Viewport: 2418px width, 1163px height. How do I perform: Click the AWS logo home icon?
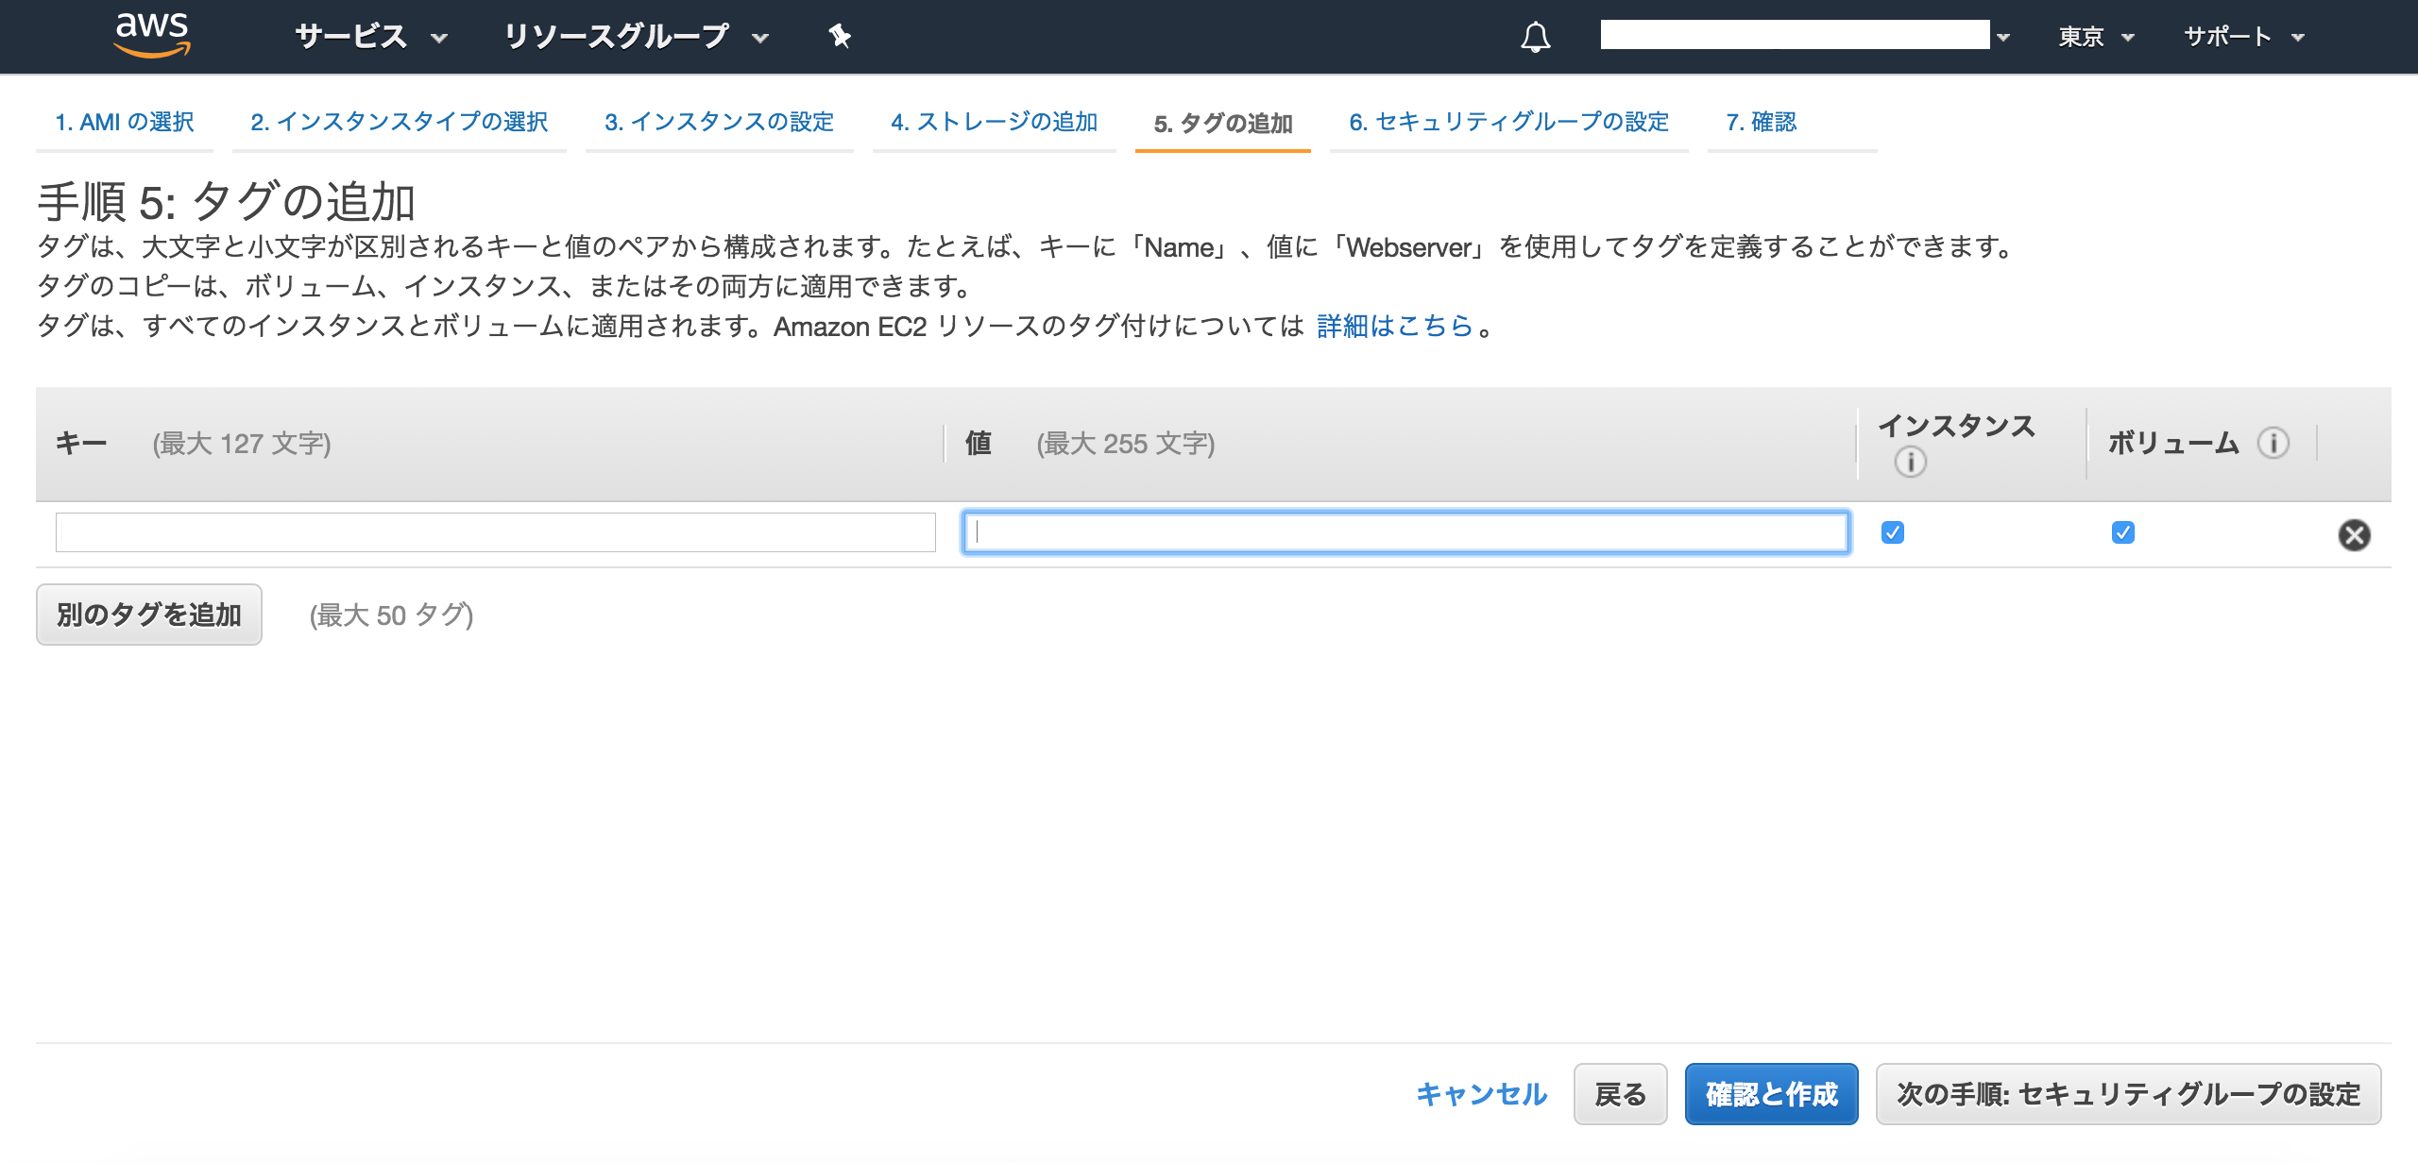click(x=151, y=34)
